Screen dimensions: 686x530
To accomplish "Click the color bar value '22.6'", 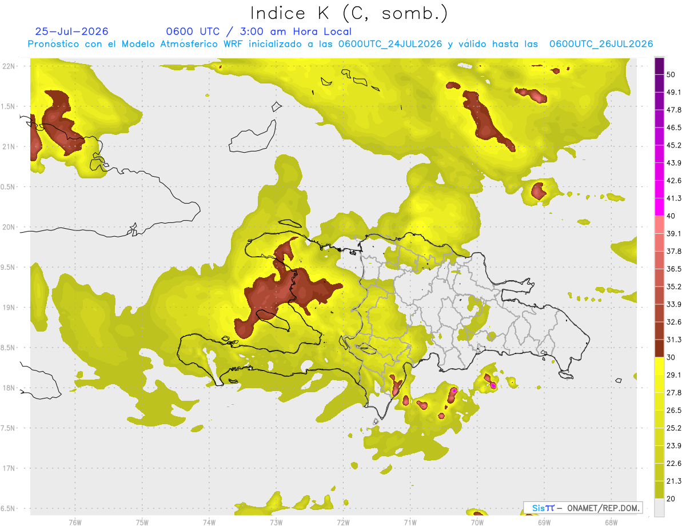I will coord(674,464).
